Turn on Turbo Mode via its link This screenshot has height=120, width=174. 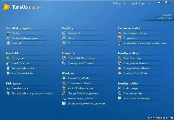click(78, 78)
